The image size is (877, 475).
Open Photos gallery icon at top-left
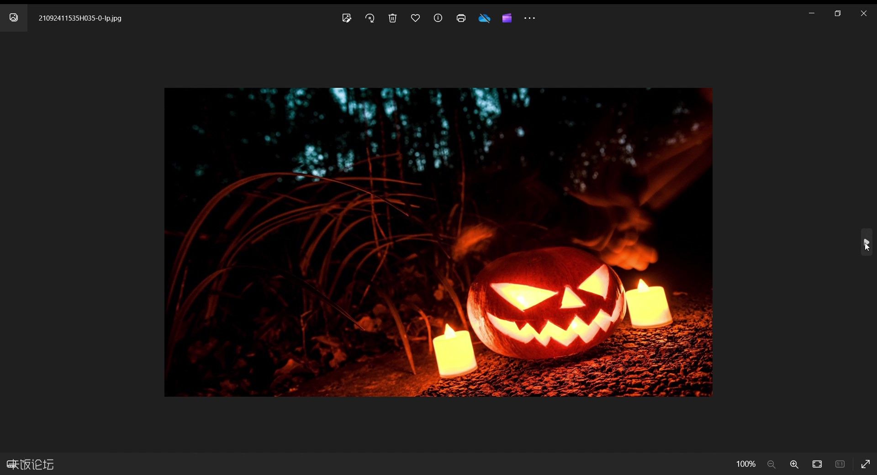pos(14,18)
